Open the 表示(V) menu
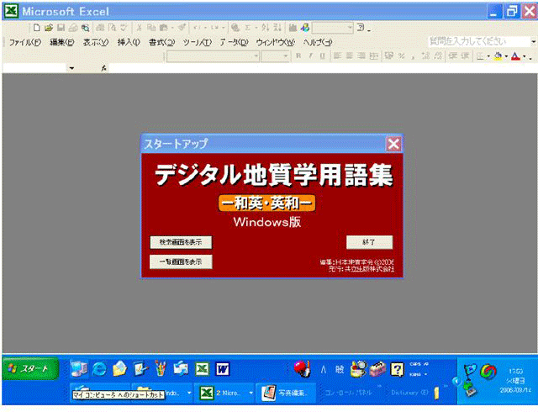The height and width of the screenshot is (412, 538). click(x=96, y=42)
